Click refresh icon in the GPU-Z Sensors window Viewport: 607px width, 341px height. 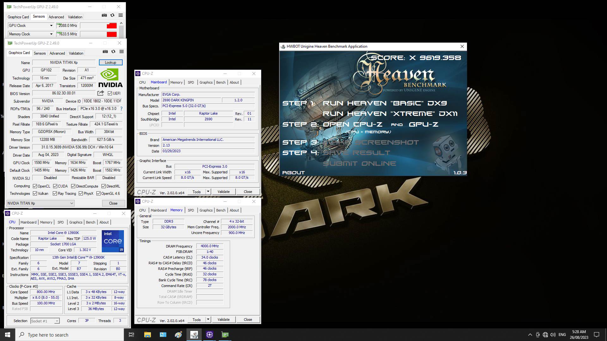pyautogui.click(x=112, y=15)
